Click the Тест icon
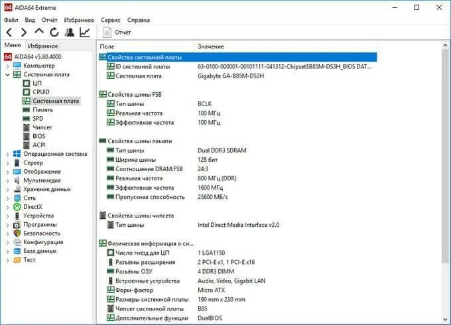Screen dimensions: 451x325 [17, 260]
